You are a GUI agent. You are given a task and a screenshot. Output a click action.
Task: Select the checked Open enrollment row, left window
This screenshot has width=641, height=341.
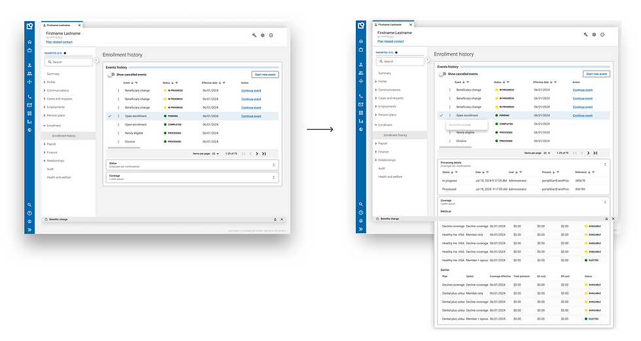[192, 116]
